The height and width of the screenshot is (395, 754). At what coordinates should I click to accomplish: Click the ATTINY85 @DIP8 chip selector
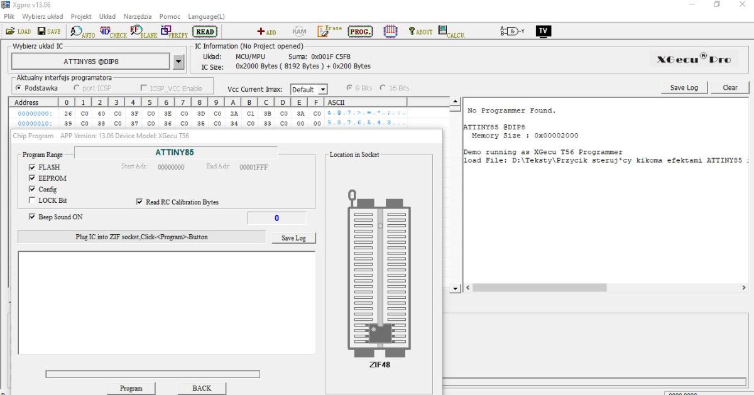pos(91,62)
